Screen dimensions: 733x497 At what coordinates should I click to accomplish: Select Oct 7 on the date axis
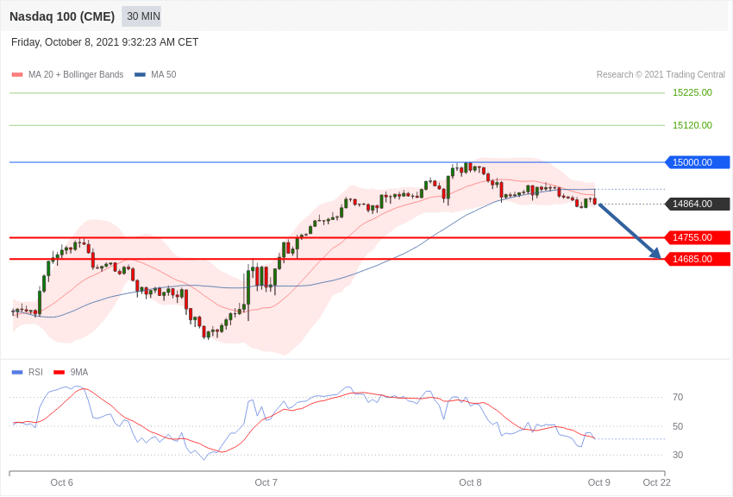(x=266, y=482)
